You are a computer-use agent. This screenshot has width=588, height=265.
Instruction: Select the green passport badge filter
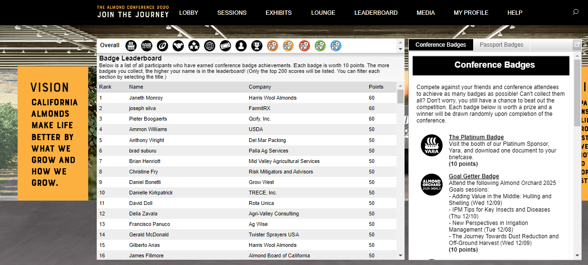tap(320, 46)
